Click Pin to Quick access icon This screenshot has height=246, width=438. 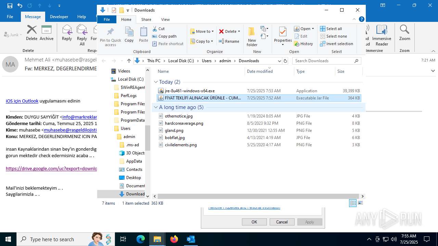click(x=110, y=32)
